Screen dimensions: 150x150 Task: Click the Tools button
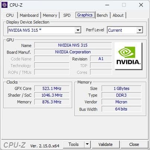click(74, 144)
